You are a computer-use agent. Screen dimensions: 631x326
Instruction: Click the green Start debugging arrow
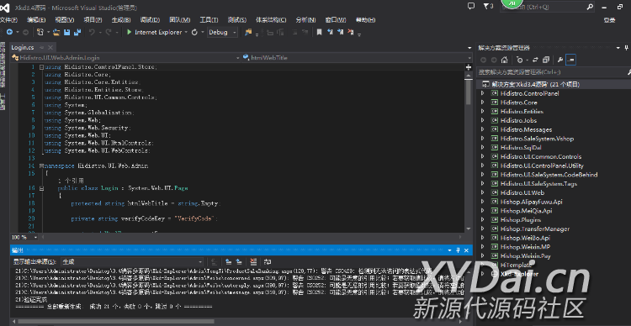[129, 32]
